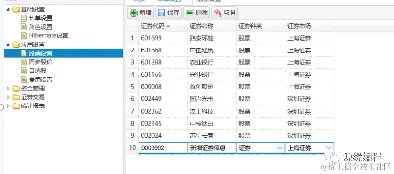The height and width of the screenshot is (174, 394).
Task: Sort by the 证券代码 column header
Action: (163, 26)
